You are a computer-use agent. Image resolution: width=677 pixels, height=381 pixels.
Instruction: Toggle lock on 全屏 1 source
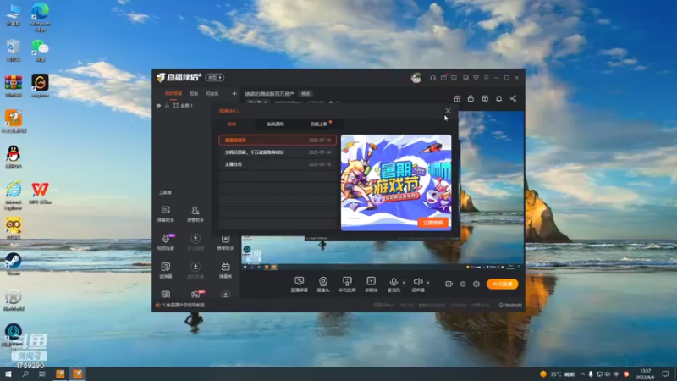[x=167, y=105]
